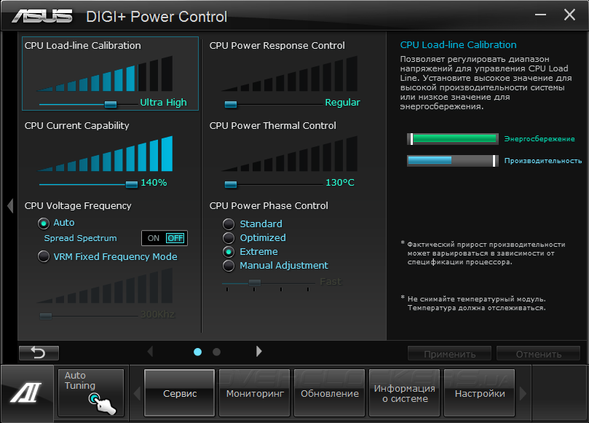Click CPU Load-line Calibration slider handle
The height and width of the screenshot is (423, 589).
tap(111, 104)
